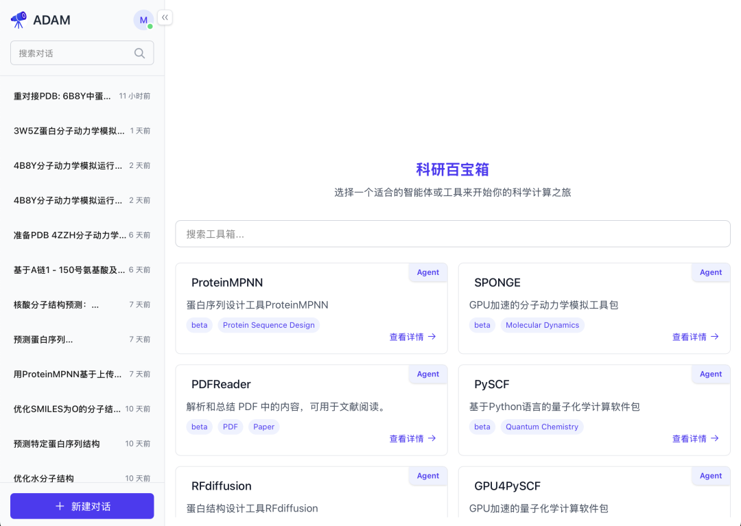Screen dimensions: 741x526
Task: Click the Agent badge on ProteinMPNN card
Action: point(427,272)
